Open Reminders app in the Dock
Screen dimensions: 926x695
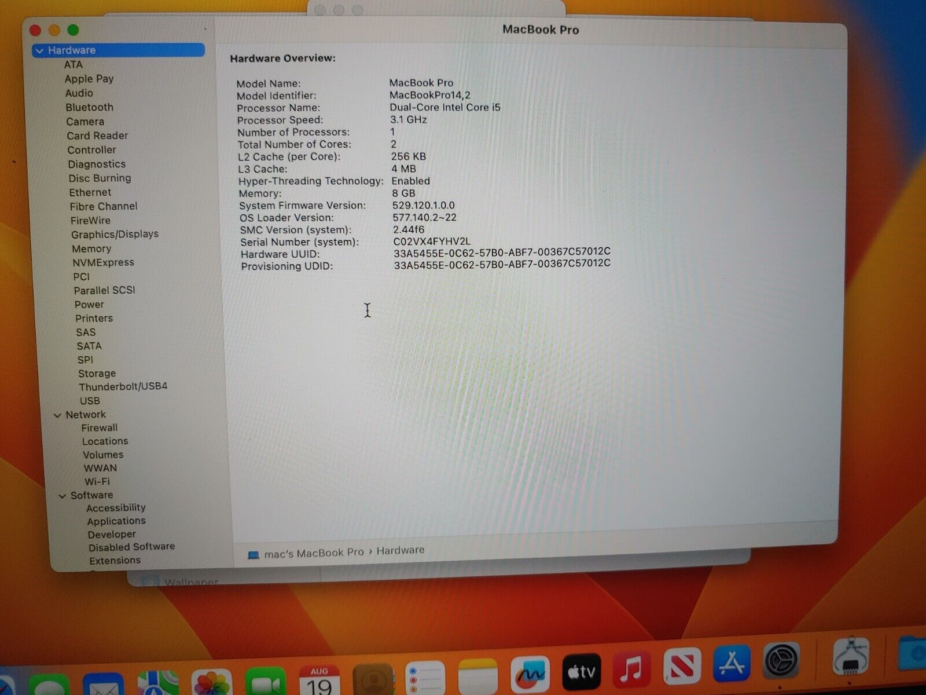pyautogui.click(x=425, y=678)
